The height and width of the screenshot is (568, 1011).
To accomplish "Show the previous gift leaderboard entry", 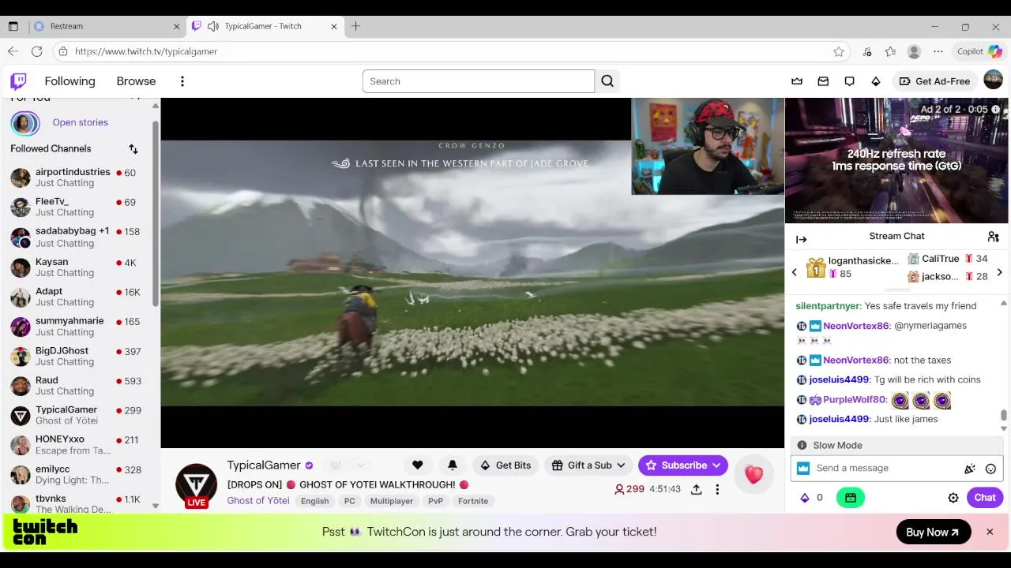I will pos(795,272).
